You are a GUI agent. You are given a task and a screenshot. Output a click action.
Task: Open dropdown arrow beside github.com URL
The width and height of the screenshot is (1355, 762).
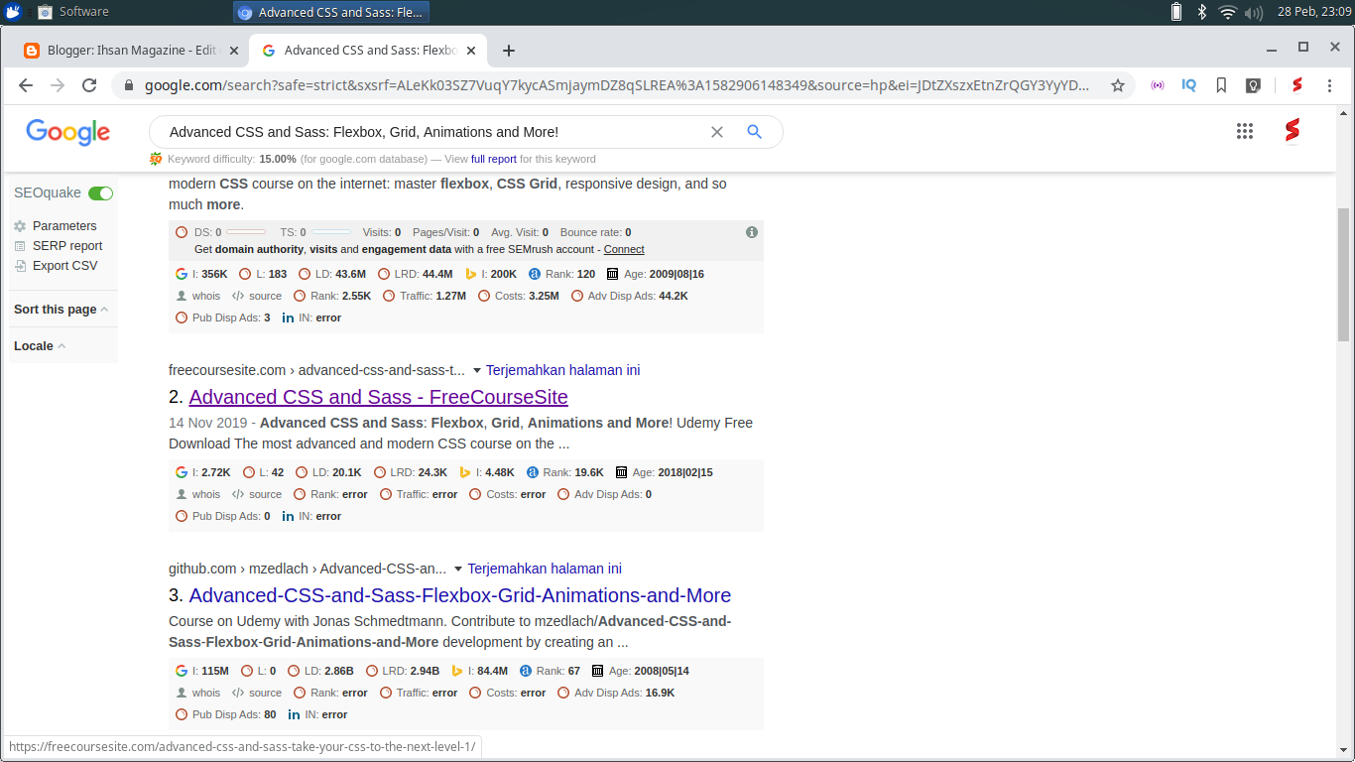pos(458,569)
